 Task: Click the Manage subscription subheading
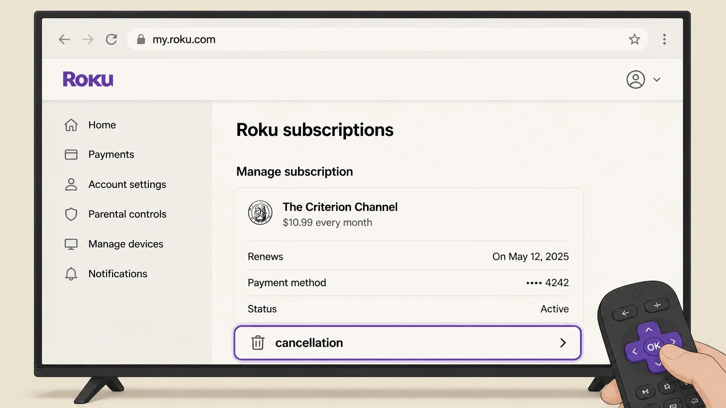coord(294,171)
